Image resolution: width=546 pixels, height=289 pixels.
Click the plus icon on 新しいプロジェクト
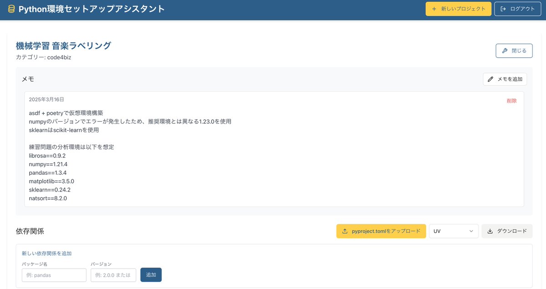[x=434, y=9]
